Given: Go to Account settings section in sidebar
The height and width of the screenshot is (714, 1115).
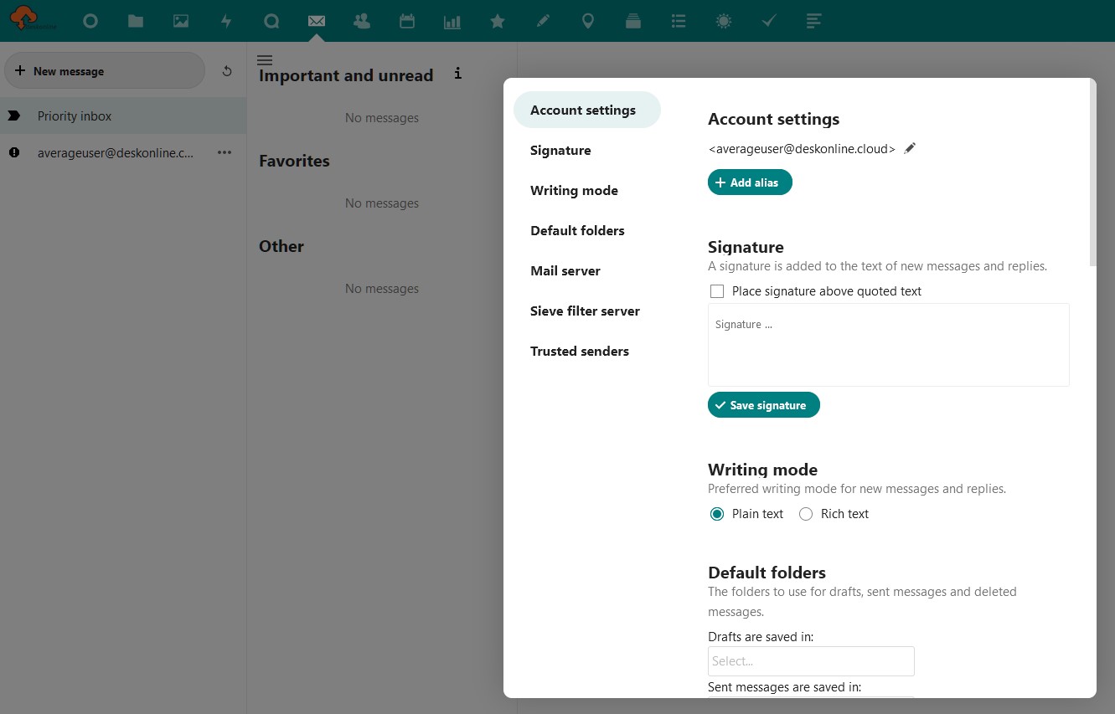Looking at the screenshot, I should pyautogui.click(x=586, y=110).
